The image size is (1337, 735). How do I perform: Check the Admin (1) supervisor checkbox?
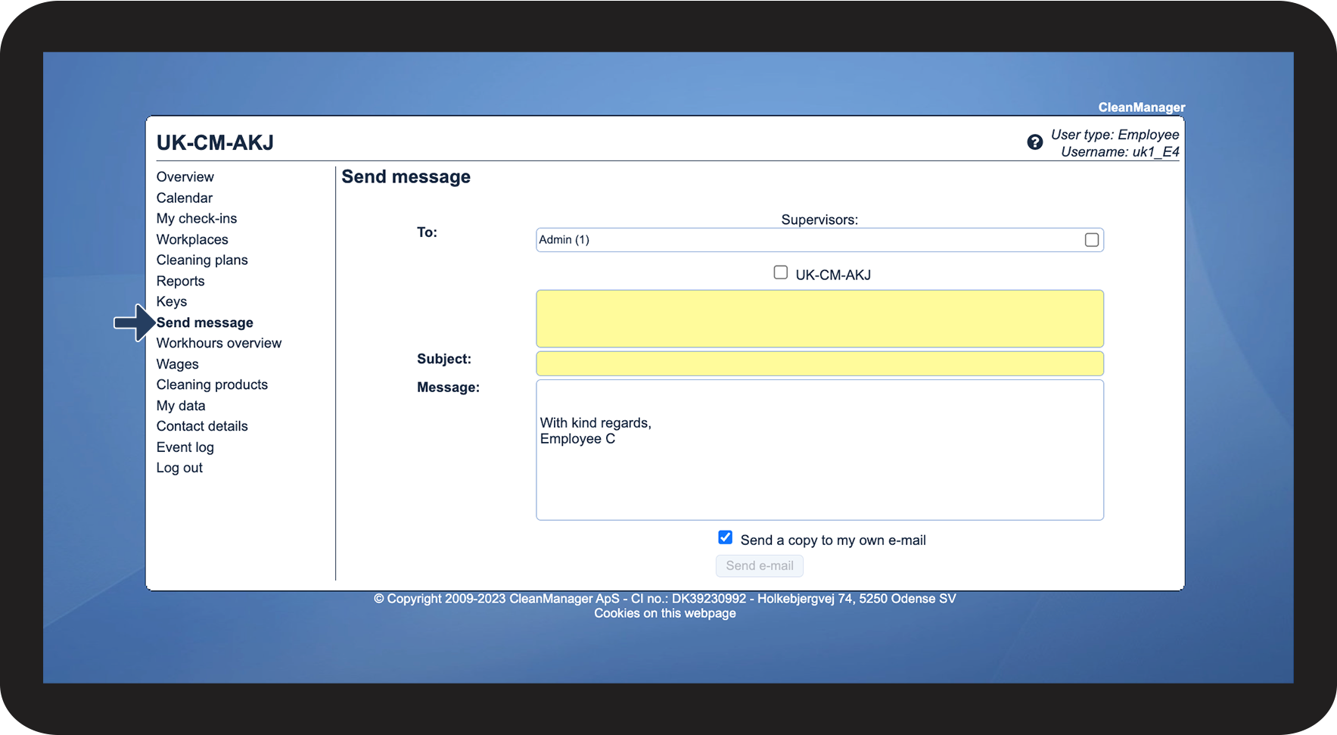(x=1091, y=240)
